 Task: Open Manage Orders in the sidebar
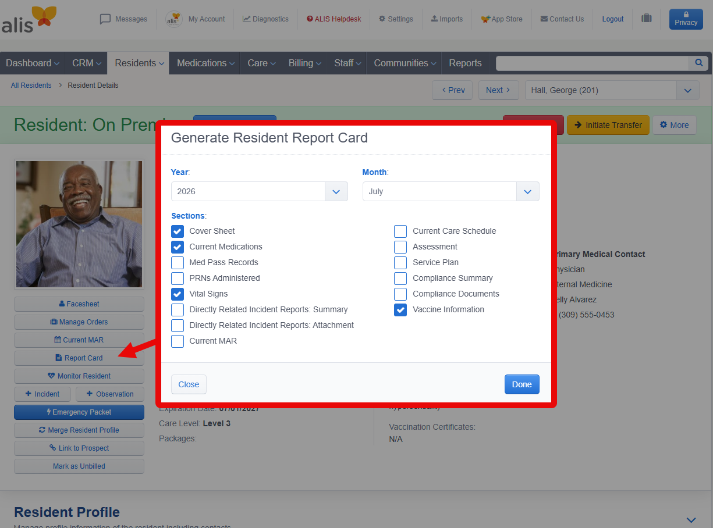click(79, 322)
